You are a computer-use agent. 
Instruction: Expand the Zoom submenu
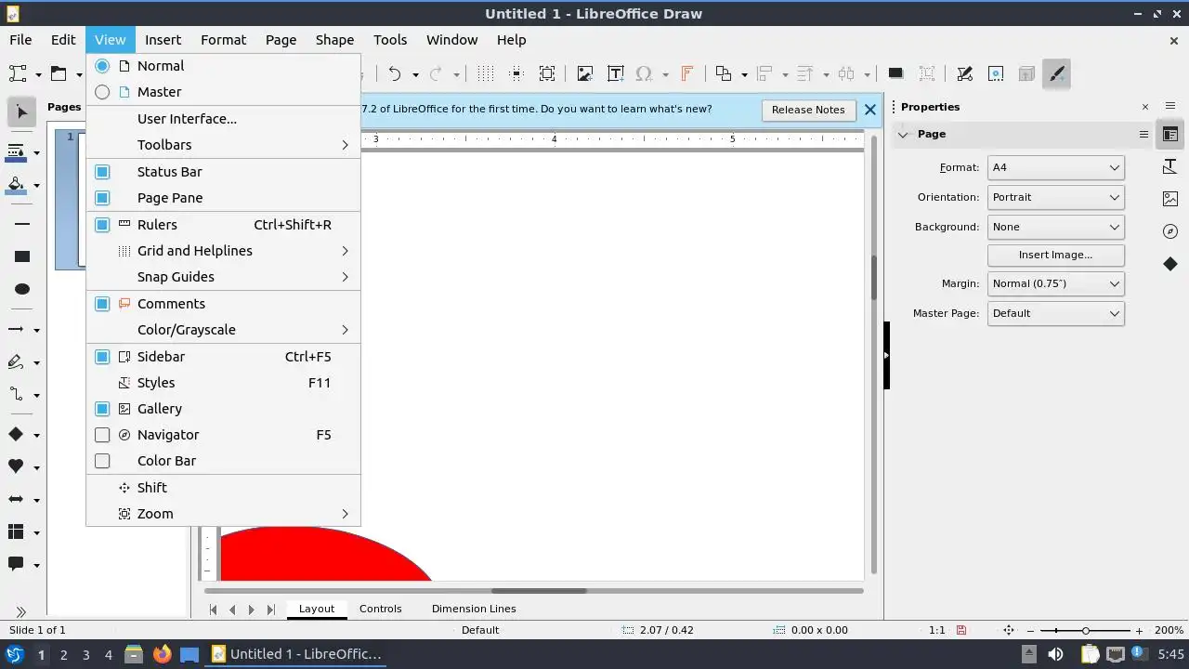pyautogui.click(x=223, y=514)
